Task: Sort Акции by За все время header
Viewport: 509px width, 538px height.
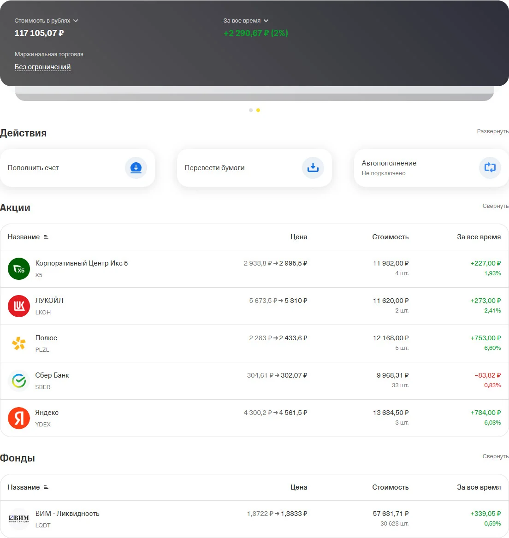Action: (x=479, y=237)
